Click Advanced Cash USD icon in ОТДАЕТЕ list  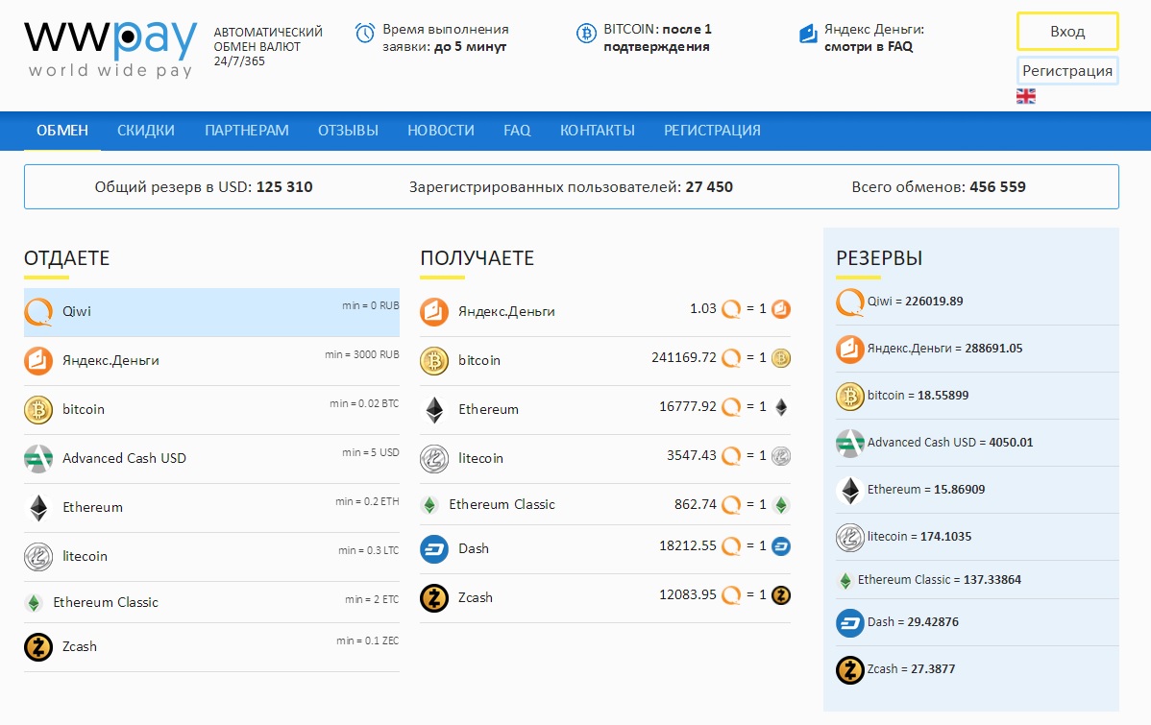click(x=38, y=459)
